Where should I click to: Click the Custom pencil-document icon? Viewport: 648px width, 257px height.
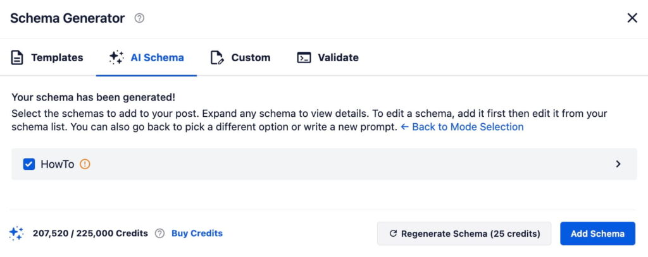[217, 57]
